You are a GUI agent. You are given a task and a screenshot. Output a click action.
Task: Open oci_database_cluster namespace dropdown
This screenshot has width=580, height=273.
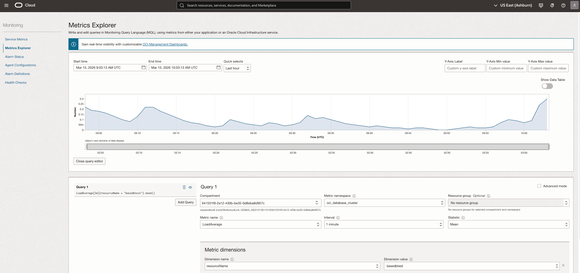coord(385,203)
